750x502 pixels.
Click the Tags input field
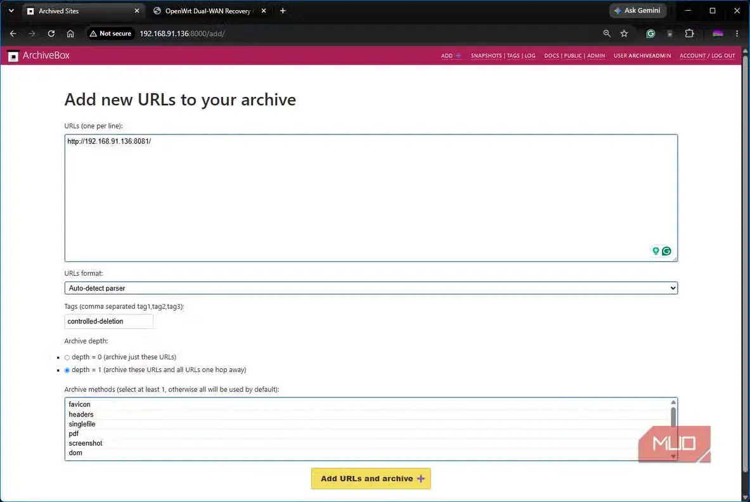coord(108,321)
